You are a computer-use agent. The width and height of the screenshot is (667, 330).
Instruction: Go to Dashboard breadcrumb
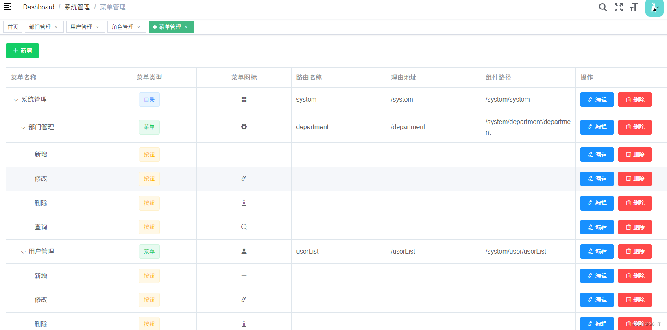[x=39, y=7]
